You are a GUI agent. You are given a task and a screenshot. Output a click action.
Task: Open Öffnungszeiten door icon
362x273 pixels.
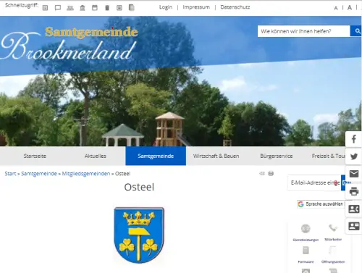pyautogui.click(x=333, y=251)
